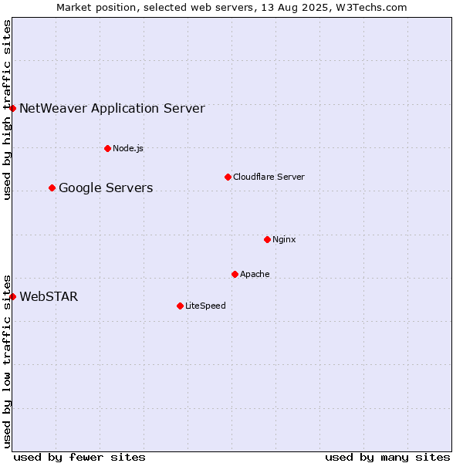The height and width of the screenshot is (463, 463).
Task: Click the 'Google Servers' label
Action: (106, 188)
